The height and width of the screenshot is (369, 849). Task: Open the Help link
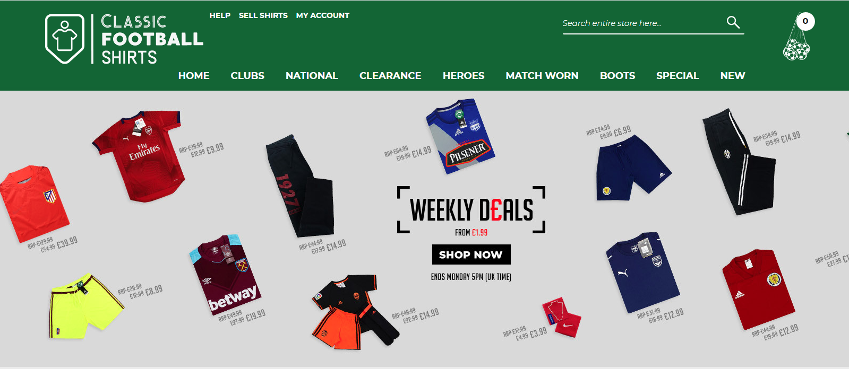pyautogui.click(x=220, y=15)
